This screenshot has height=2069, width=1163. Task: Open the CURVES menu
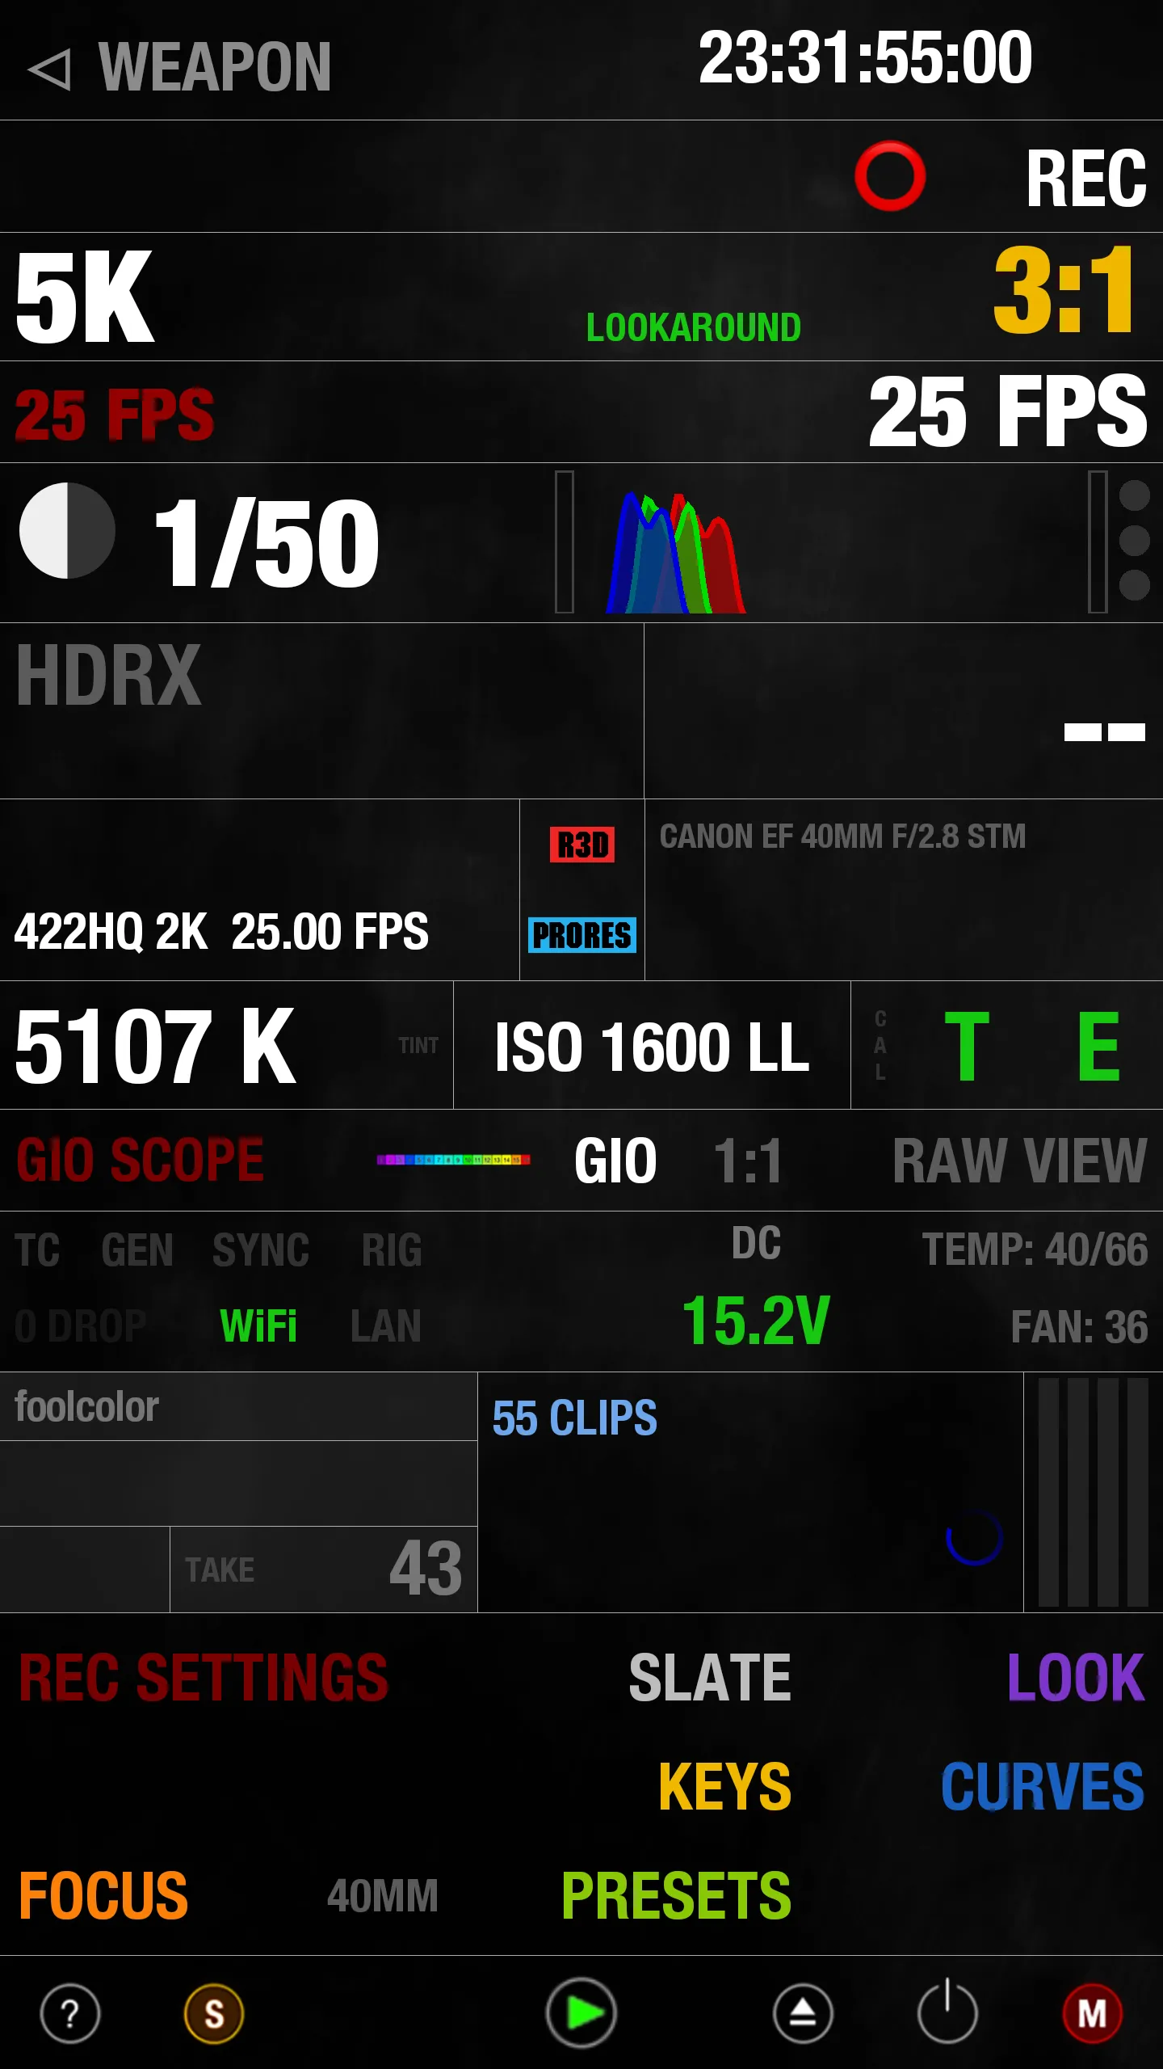point(1043,1787)
